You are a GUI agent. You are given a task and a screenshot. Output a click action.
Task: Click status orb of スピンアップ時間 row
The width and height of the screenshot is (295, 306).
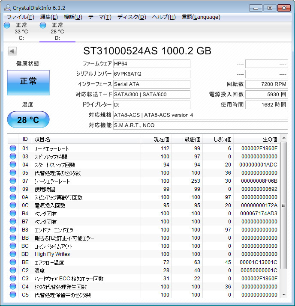(13, 156)
